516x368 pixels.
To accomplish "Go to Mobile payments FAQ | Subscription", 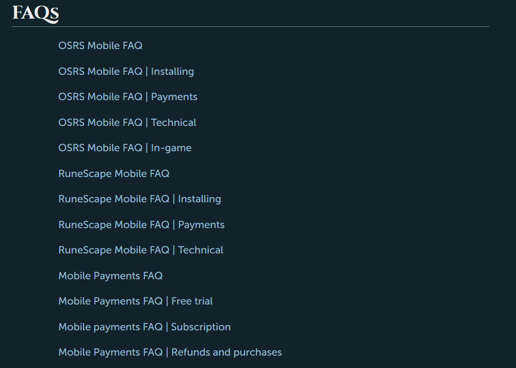I will coord(144,327).
